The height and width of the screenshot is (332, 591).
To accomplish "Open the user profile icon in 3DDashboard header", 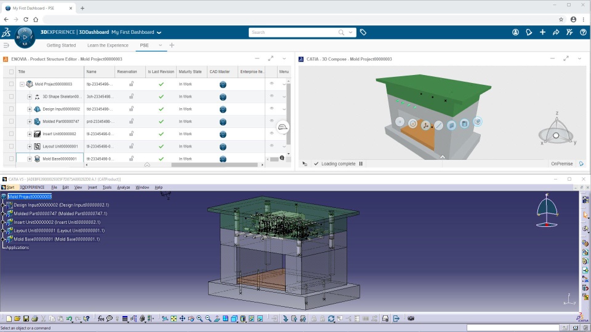I will click(515, 33).
